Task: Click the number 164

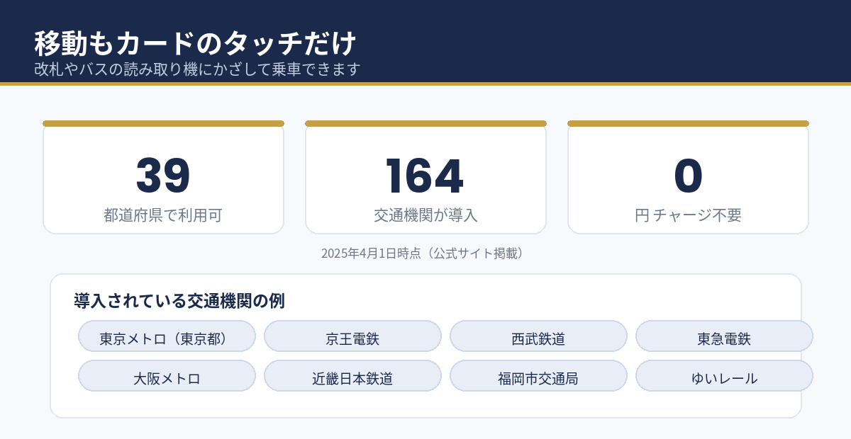Action: [x=425, y=176]
